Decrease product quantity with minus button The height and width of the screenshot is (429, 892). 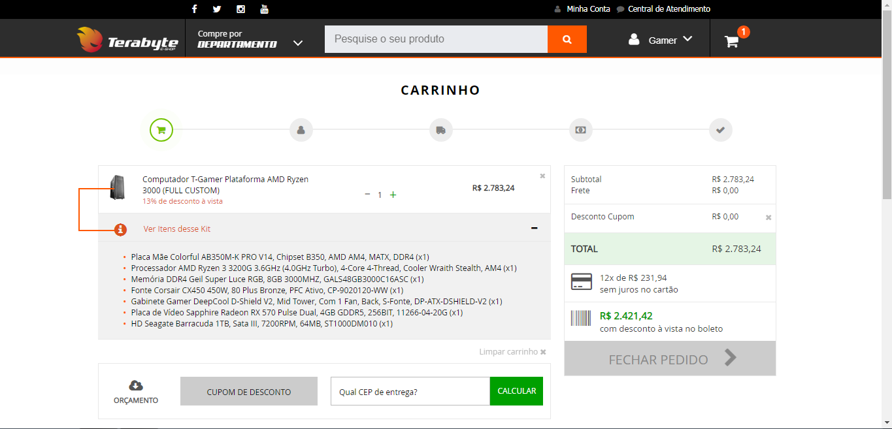point(367,195)
